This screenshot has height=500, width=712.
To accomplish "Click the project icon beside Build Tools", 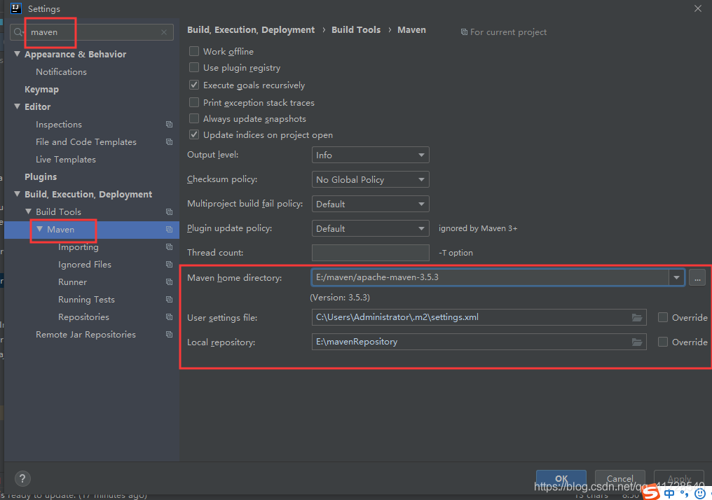I will coord(169,212).
